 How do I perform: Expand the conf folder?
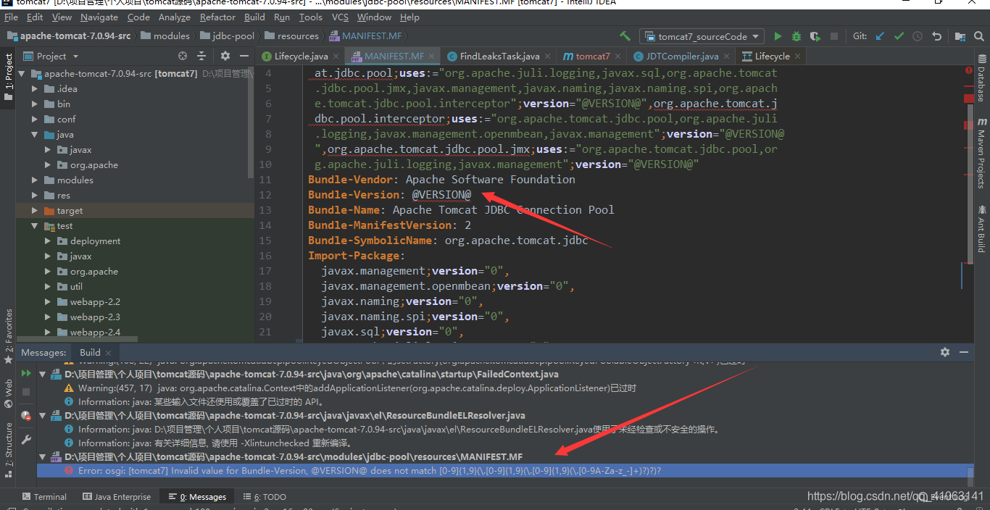34,120
